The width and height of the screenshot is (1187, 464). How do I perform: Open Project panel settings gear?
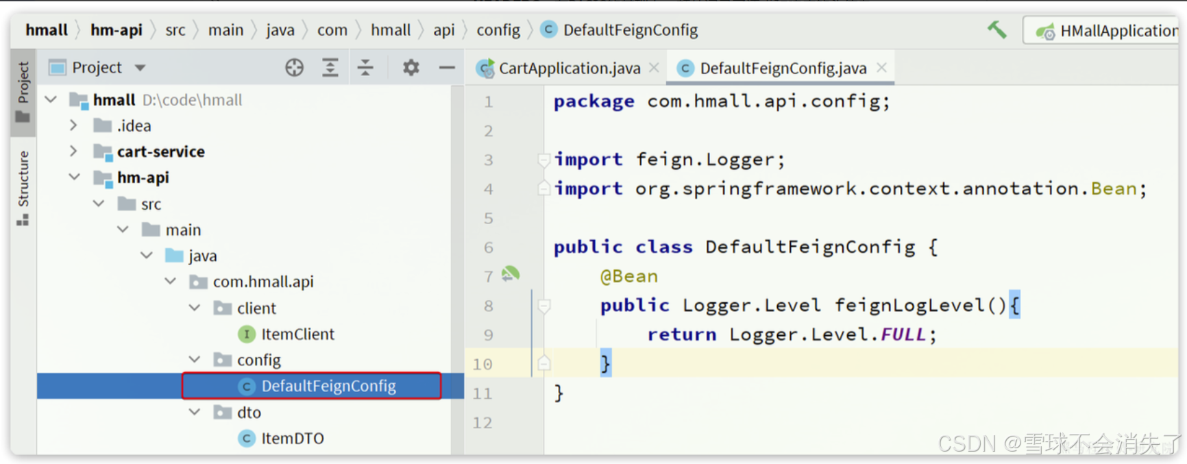point(411,67)
